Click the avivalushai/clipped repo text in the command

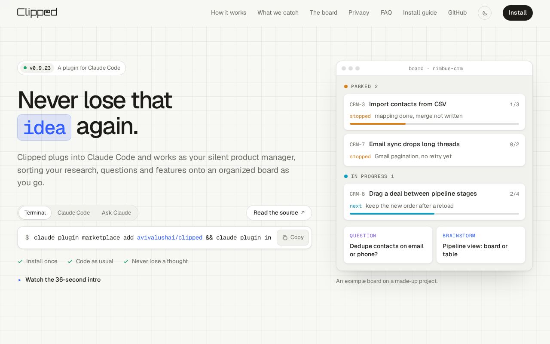[170, 238]
